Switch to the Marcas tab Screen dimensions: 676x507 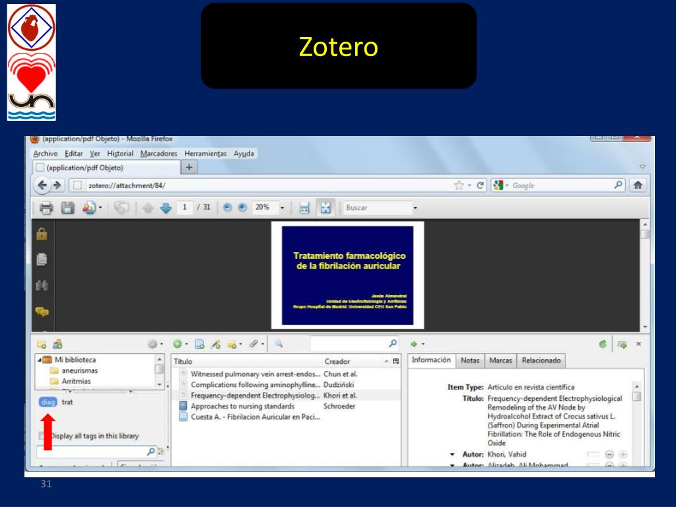(x=500, y=360)
